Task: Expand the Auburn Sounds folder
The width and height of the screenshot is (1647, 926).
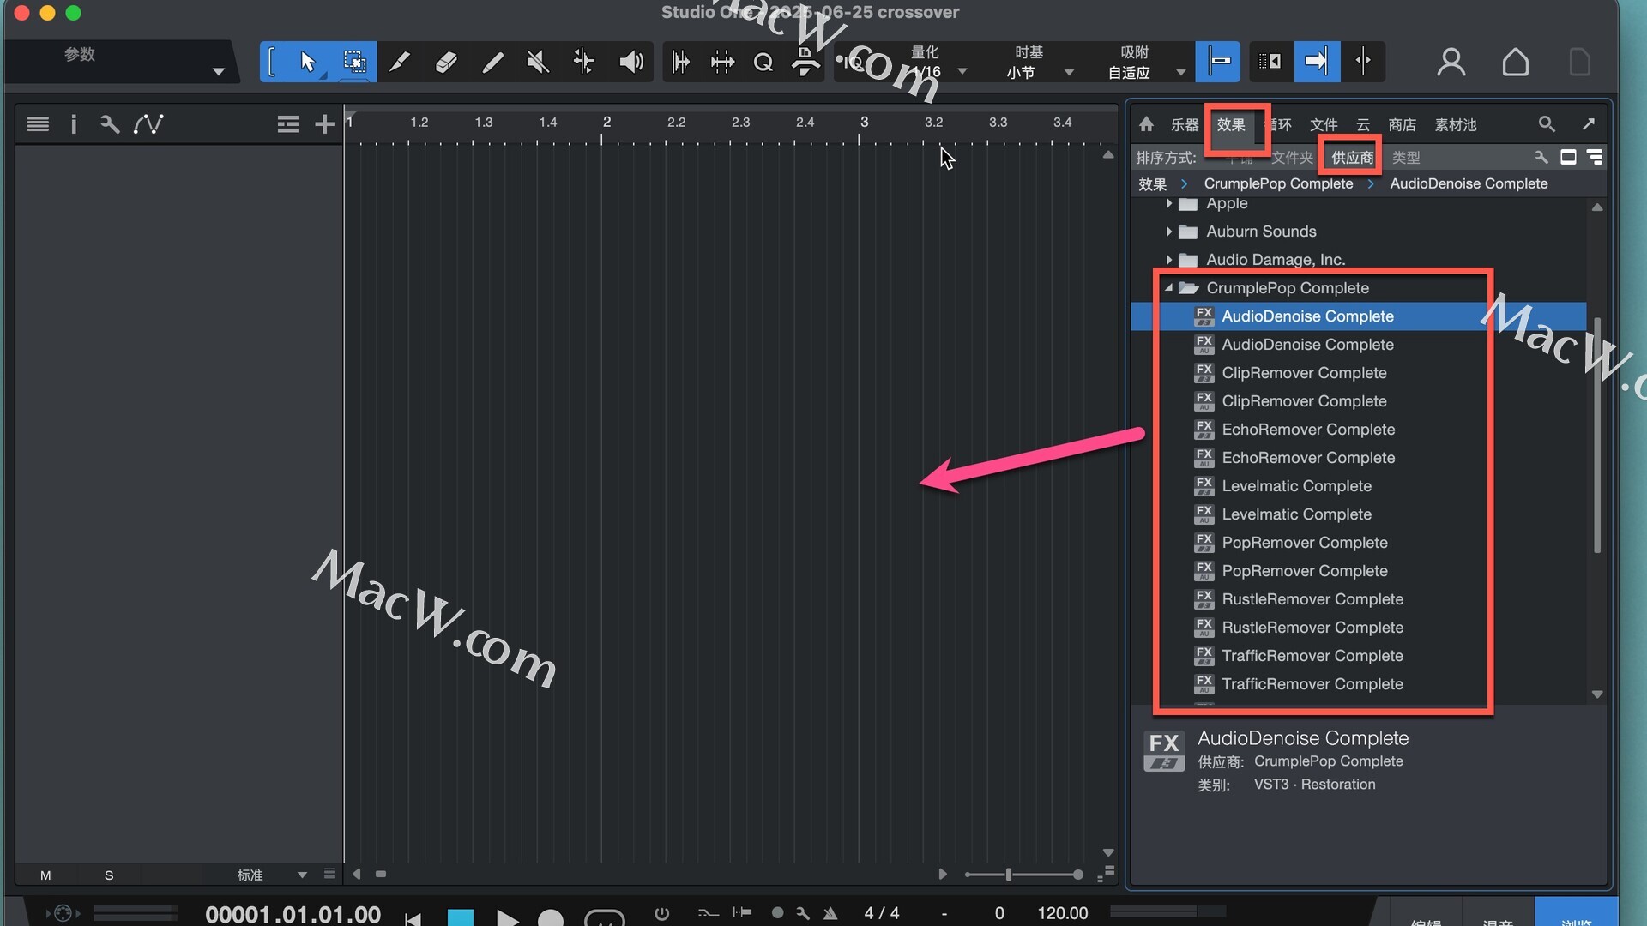Action: tap(1168, 231)
